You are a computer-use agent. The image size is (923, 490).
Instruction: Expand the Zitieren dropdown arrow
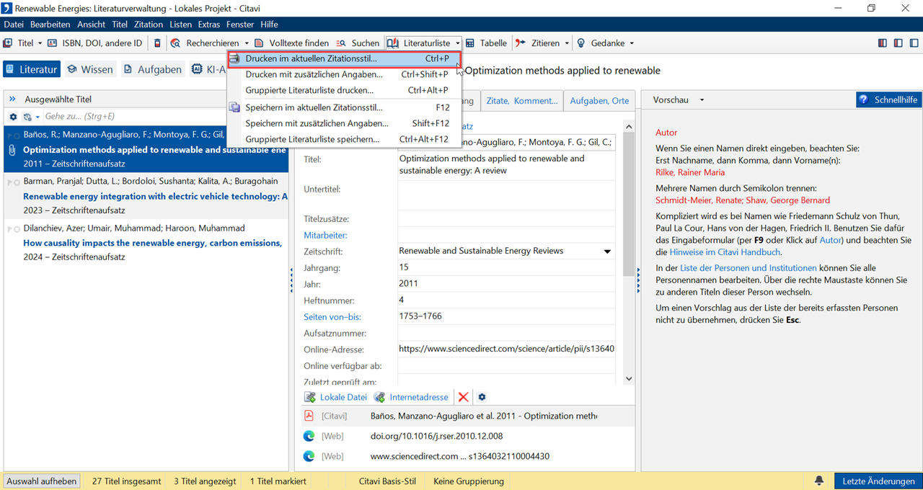click(x=567, y=43)
